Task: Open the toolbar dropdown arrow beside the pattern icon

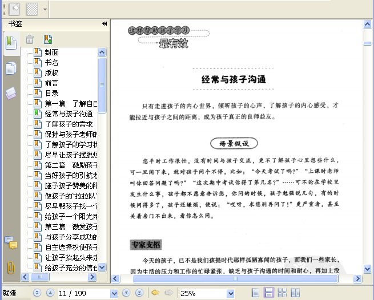Action: tap(45, 10)
